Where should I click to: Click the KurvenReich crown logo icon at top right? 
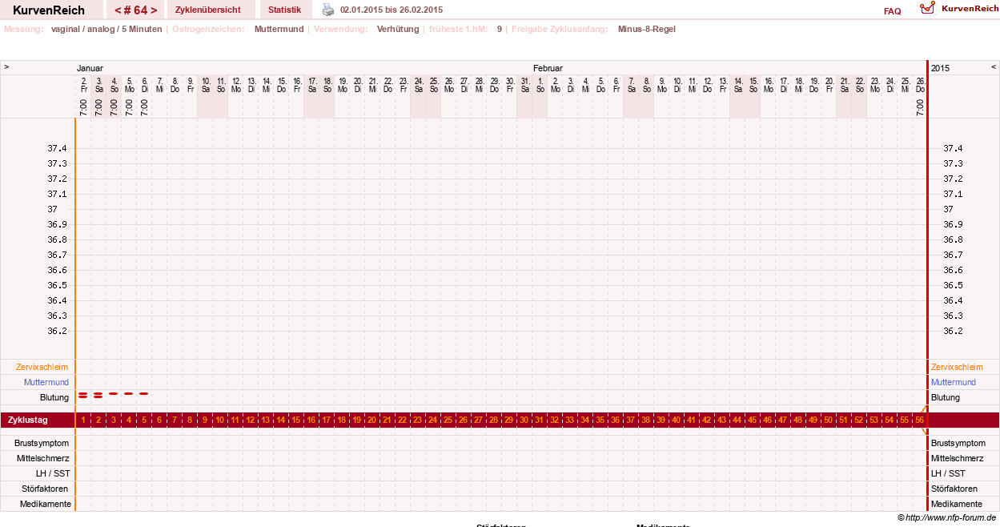click(927, 8)
